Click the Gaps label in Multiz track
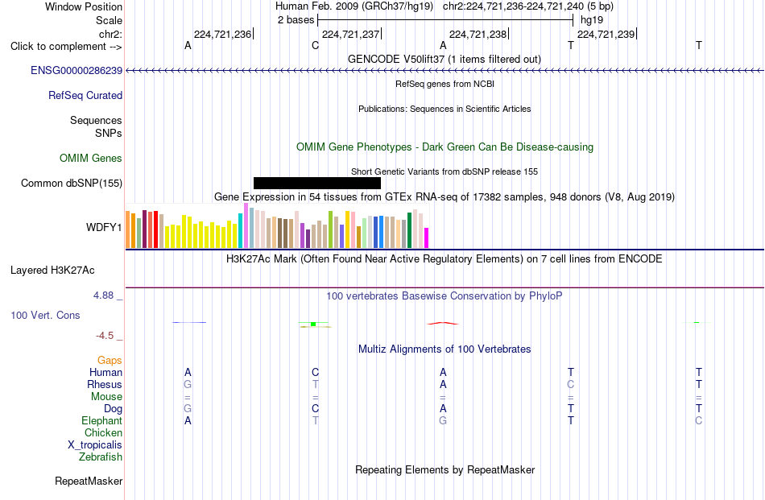 click(x=110, y=361)
